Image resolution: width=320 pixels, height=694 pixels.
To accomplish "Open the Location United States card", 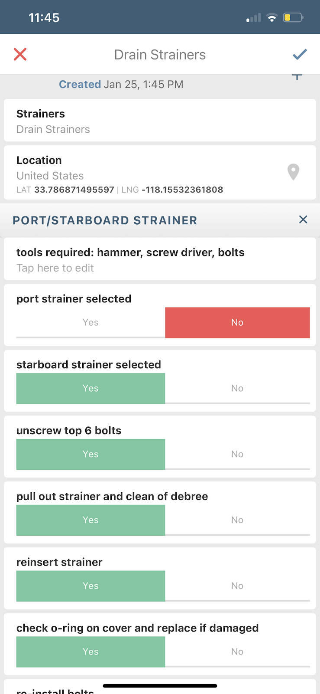I will click(143, 173).
